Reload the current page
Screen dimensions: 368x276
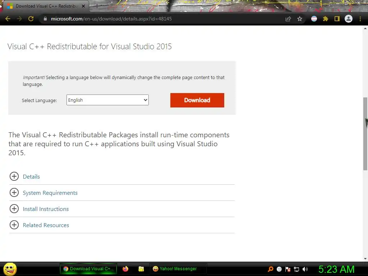pyautogui.click(x=31, y=19)
